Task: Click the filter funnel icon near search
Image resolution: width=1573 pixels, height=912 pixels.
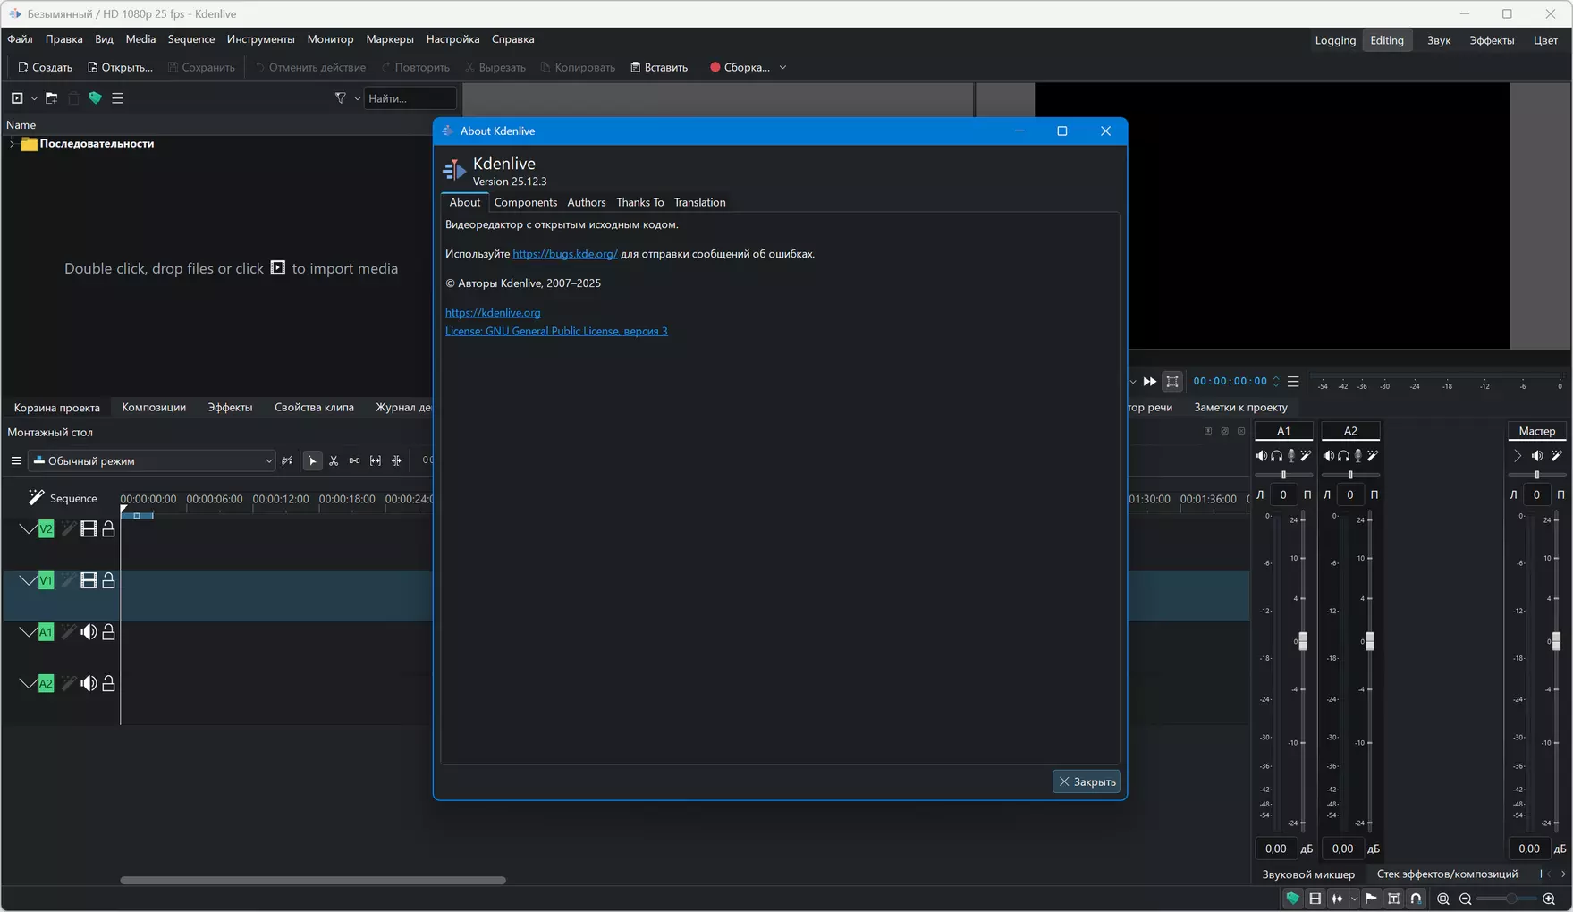Action: click(341, 98)
